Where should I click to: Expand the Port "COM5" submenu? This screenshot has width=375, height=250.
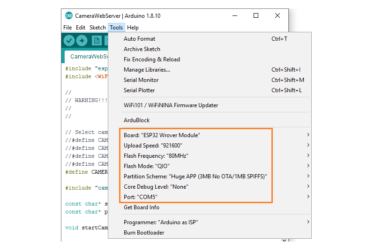210,197
